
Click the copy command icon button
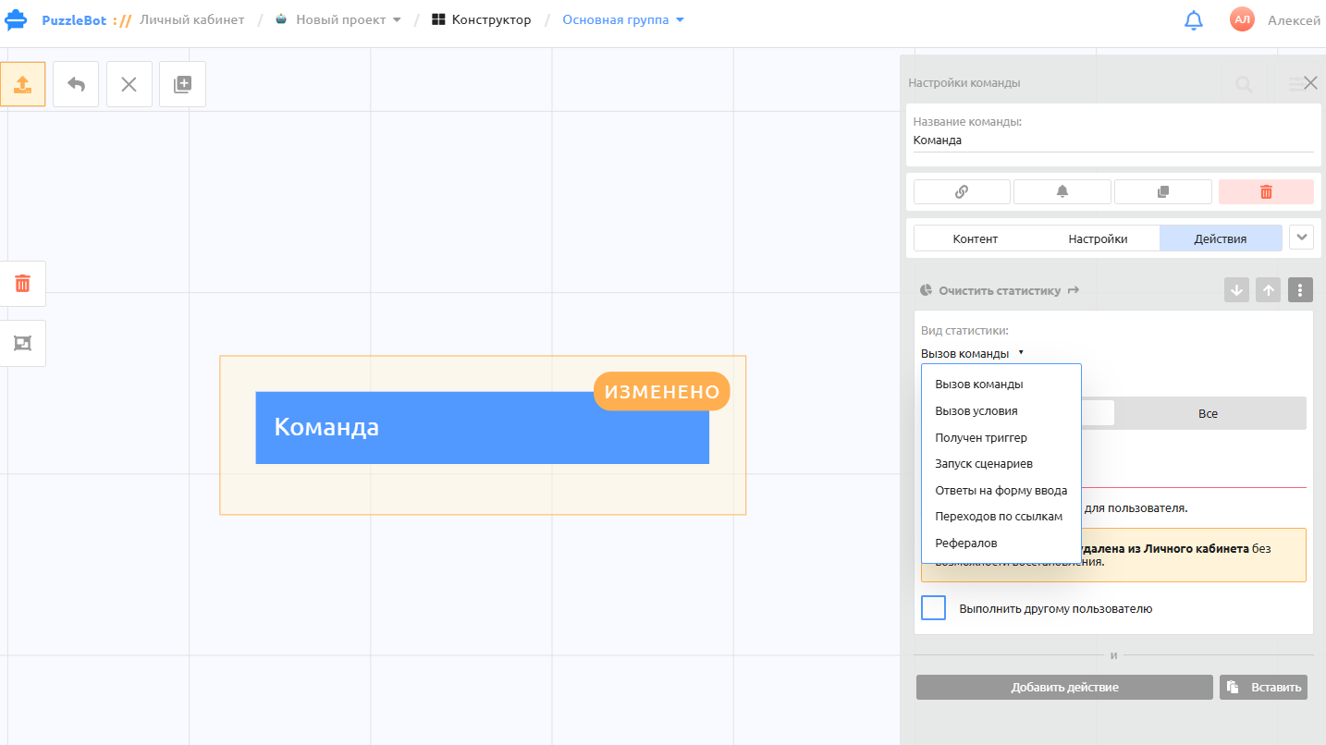click(x=1163, y=191)
